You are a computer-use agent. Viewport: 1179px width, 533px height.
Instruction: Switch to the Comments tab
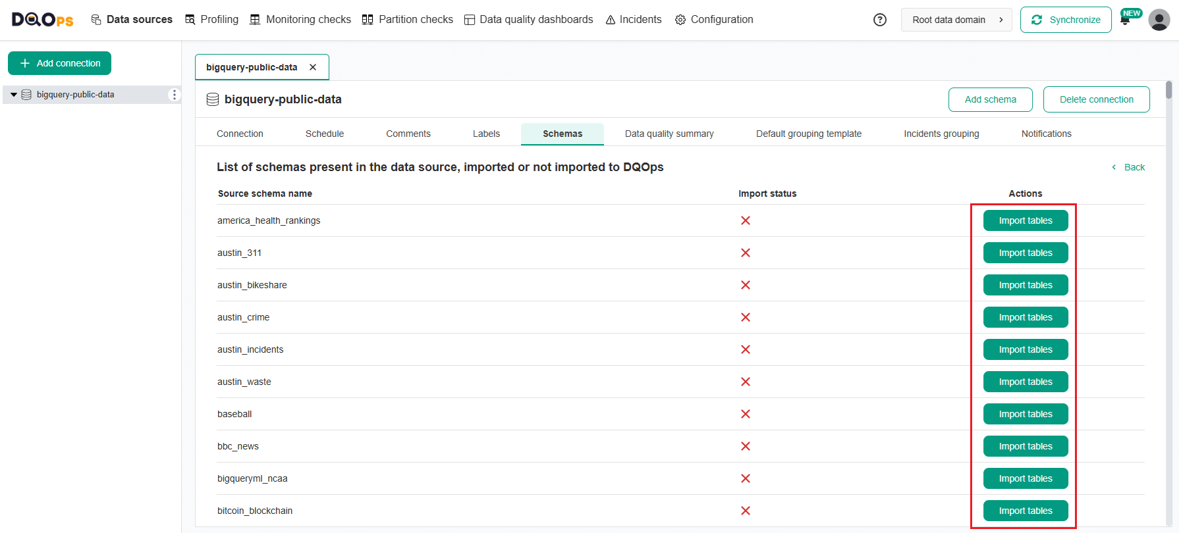(x=408, y=134)
